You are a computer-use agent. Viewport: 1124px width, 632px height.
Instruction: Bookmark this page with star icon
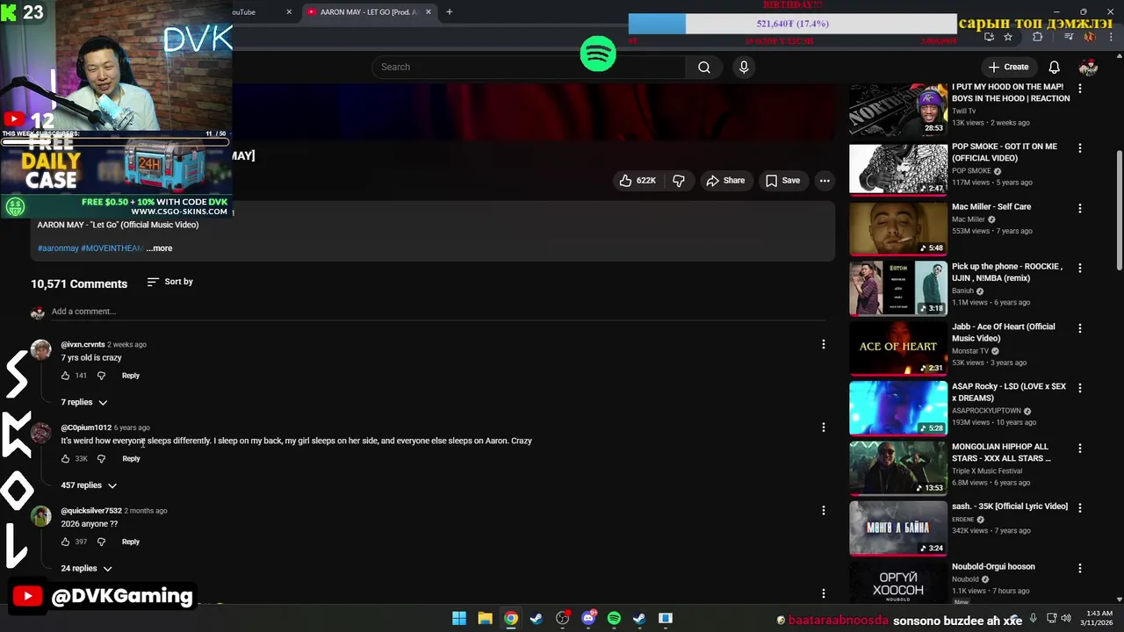[1008, 37]
